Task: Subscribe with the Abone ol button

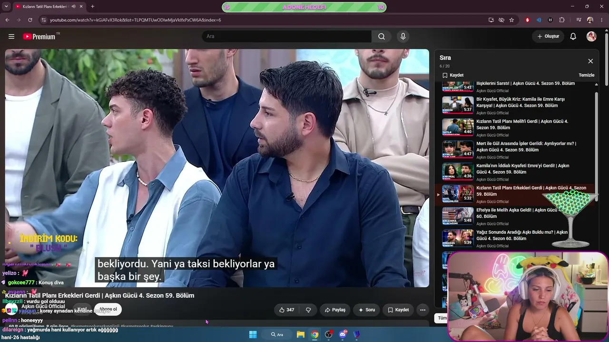Action: point(108,309)
